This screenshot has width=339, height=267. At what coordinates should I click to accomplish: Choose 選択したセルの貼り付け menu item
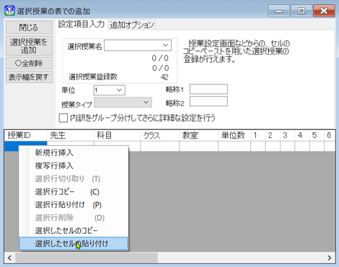click(74, 243)
